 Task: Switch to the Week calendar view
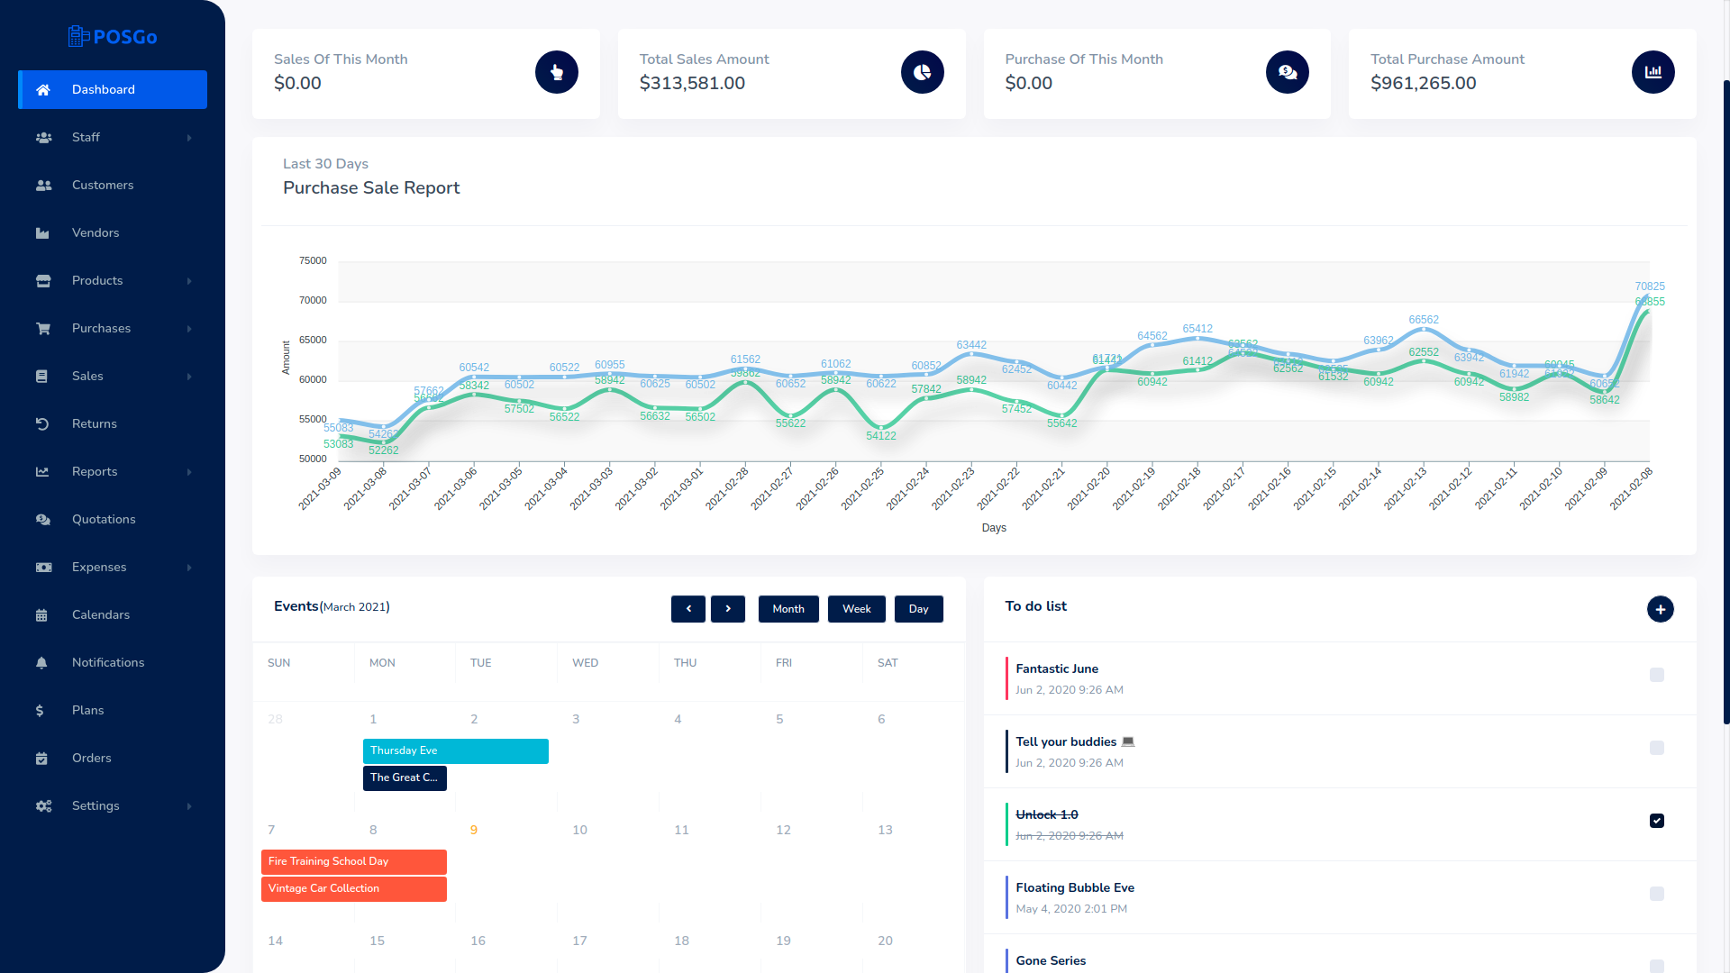(x=855, y=608)
